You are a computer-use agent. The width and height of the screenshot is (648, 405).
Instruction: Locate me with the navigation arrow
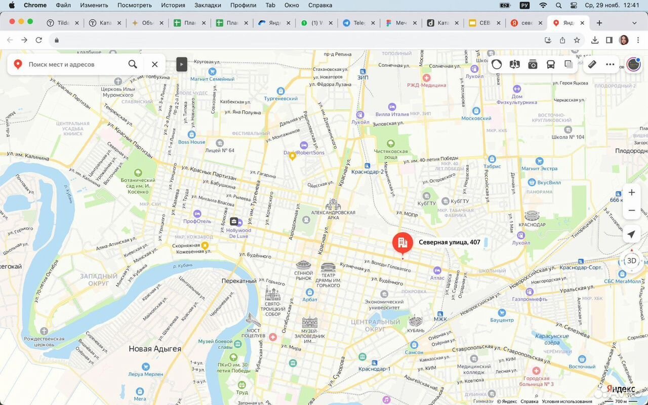pos(631,234)
